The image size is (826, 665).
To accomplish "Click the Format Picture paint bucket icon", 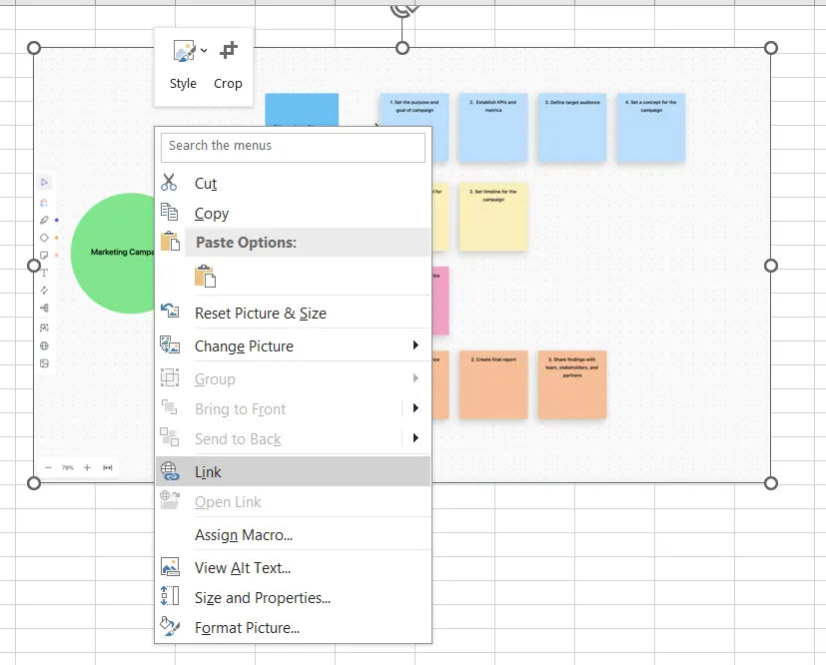I will [170, 626].
